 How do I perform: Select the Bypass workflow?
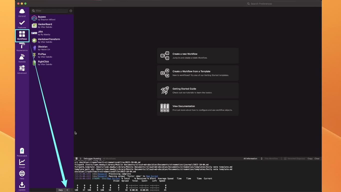pyautogui.click(x=52, y=18)
